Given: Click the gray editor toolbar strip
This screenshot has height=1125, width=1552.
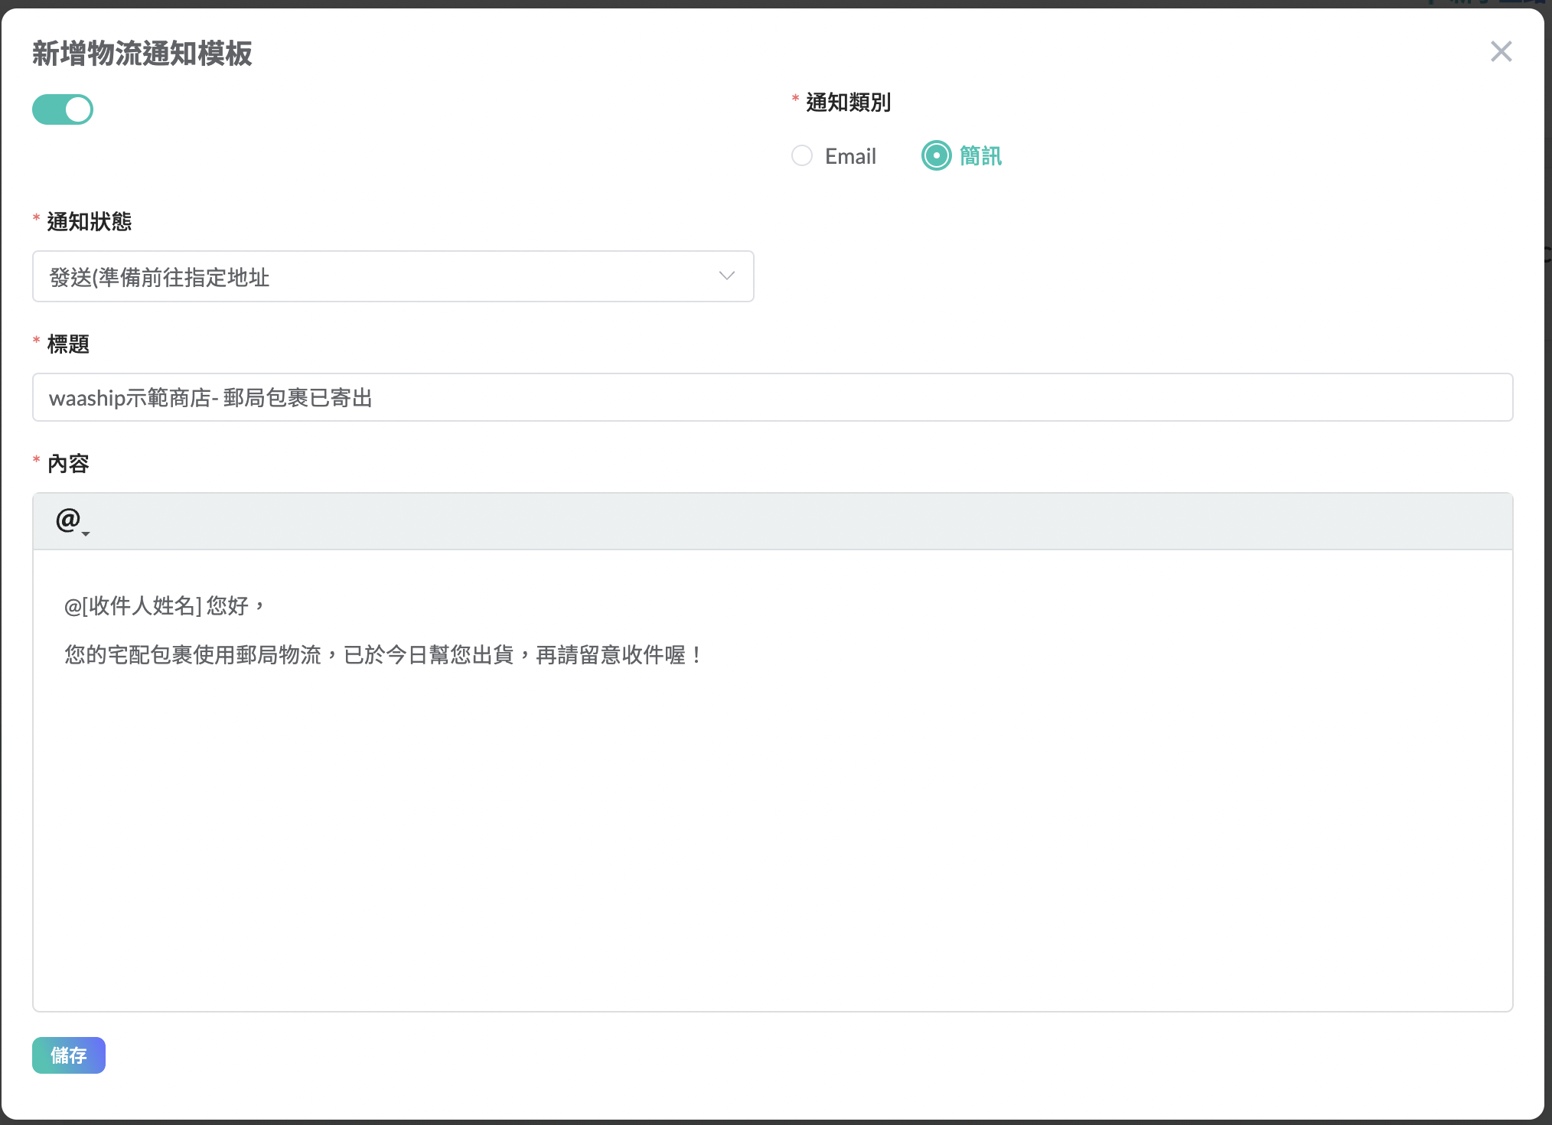Looking at the screenshot, I should coord(771,521).
